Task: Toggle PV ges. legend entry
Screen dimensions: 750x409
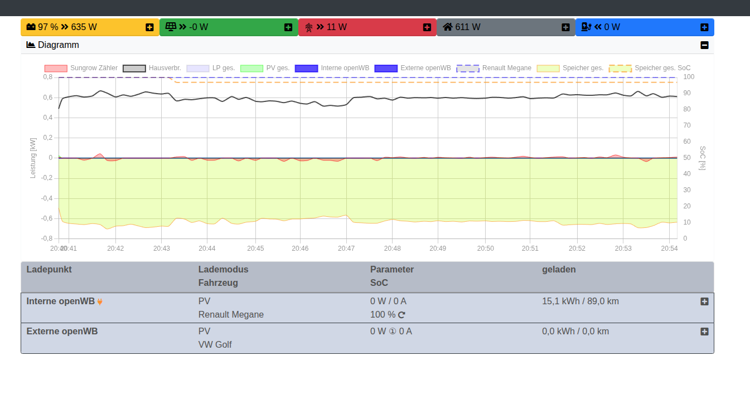Action: pyautogui.click(x=251, y=68)
